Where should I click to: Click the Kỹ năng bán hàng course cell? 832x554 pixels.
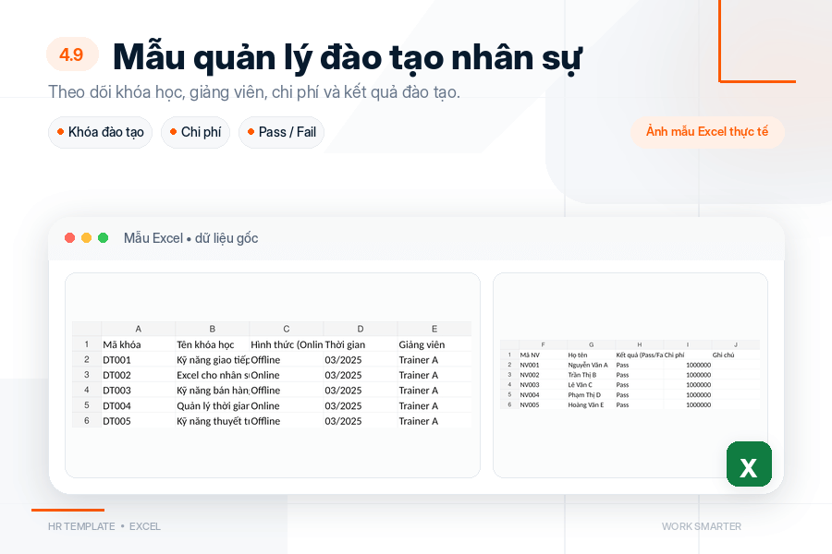click(213, 391)
